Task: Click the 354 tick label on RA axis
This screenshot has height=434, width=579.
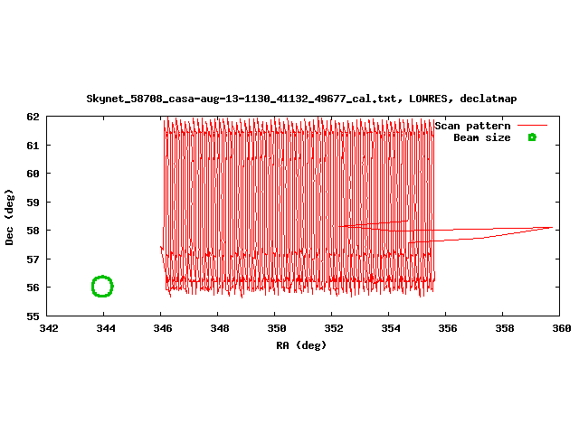Action: point(391,328)
